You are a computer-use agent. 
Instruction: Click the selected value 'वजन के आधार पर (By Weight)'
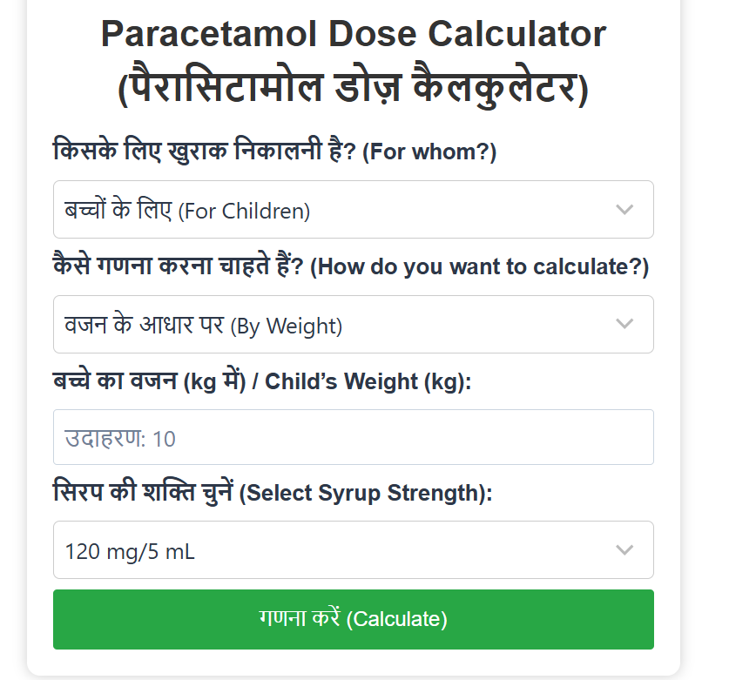pos(203,326)
